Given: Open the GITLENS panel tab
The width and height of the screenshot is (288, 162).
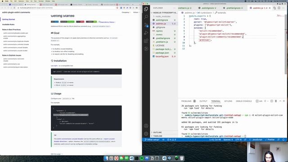Looking at the screenshot, I should 228,101.
